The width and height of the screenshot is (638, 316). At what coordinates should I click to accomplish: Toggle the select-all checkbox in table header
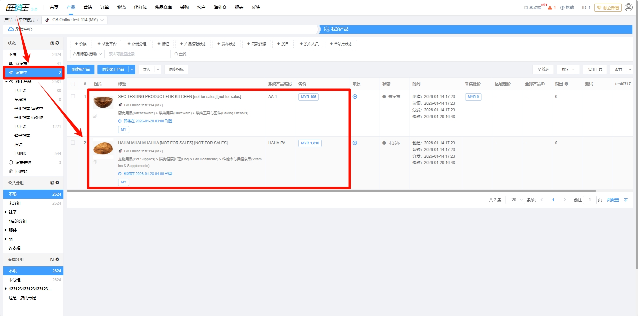tap(73, 84)
